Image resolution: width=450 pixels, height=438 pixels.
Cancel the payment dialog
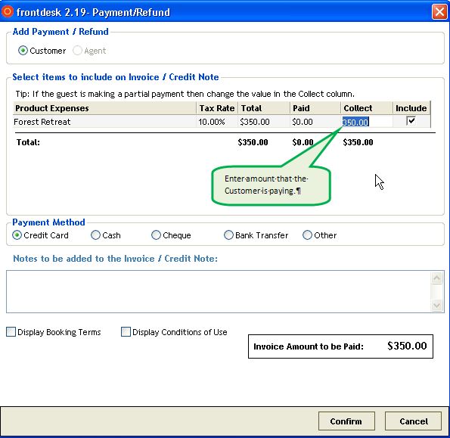tap(413, 421)
